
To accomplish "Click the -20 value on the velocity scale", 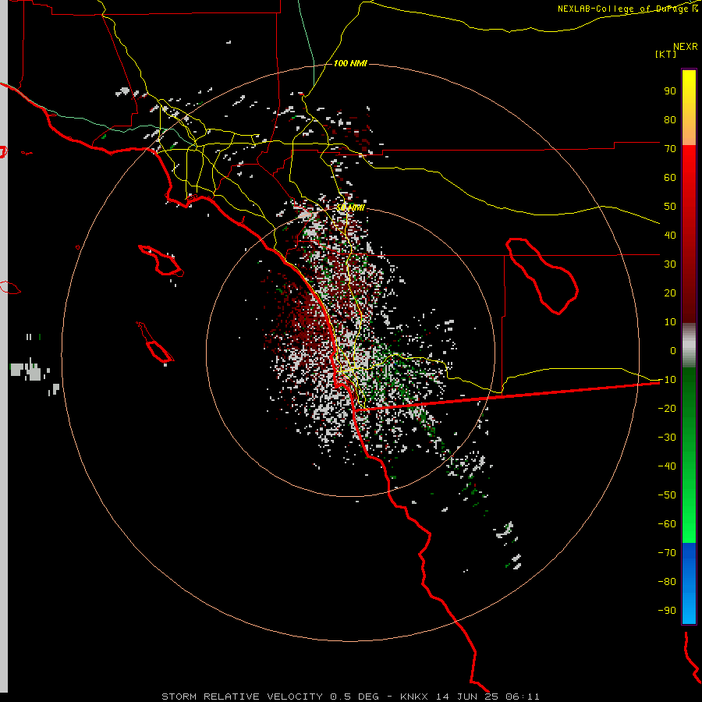I will coord(667,408).
